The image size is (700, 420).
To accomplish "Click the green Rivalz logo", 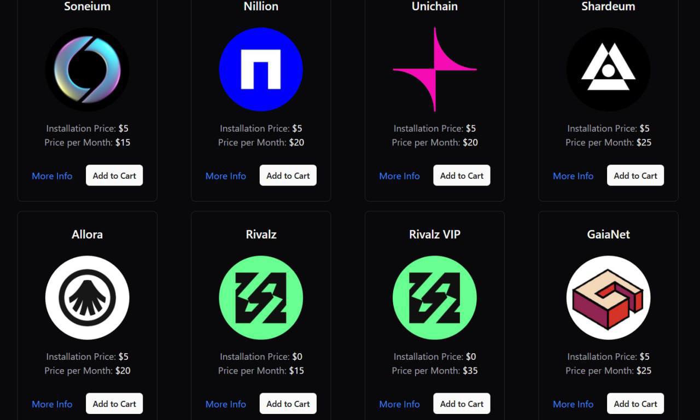I will [x=261, y=297].
